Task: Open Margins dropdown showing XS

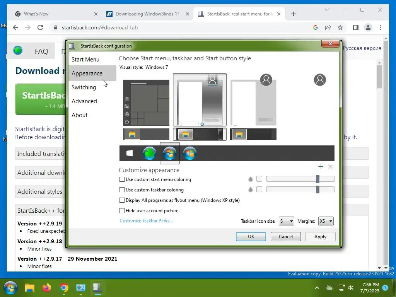Action: (326, 221)
